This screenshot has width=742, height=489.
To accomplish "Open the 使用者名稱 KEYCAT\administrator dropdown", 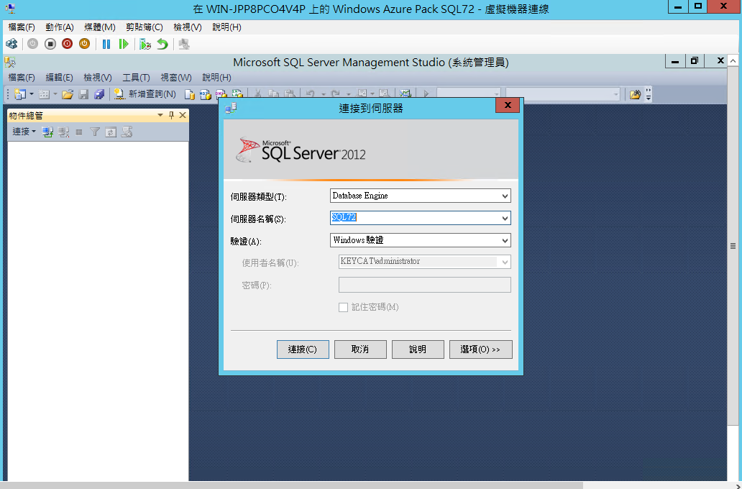I will (505, 262).
